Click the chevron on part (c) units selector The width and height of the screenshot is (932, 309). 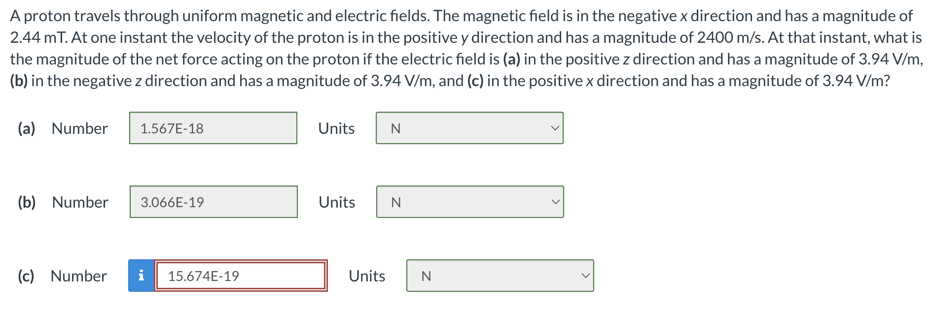tap(586, 276)
